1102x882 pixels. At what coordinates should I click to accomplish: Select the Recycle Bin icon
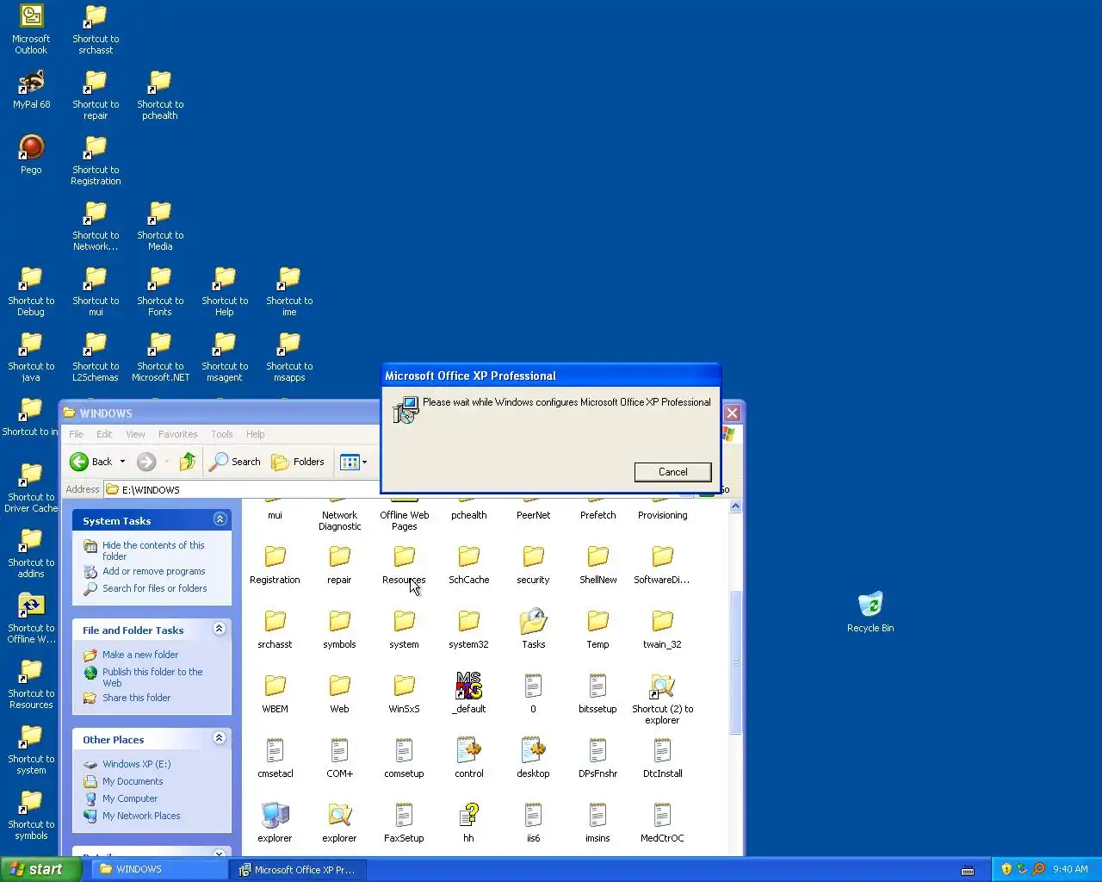[870, 612]
